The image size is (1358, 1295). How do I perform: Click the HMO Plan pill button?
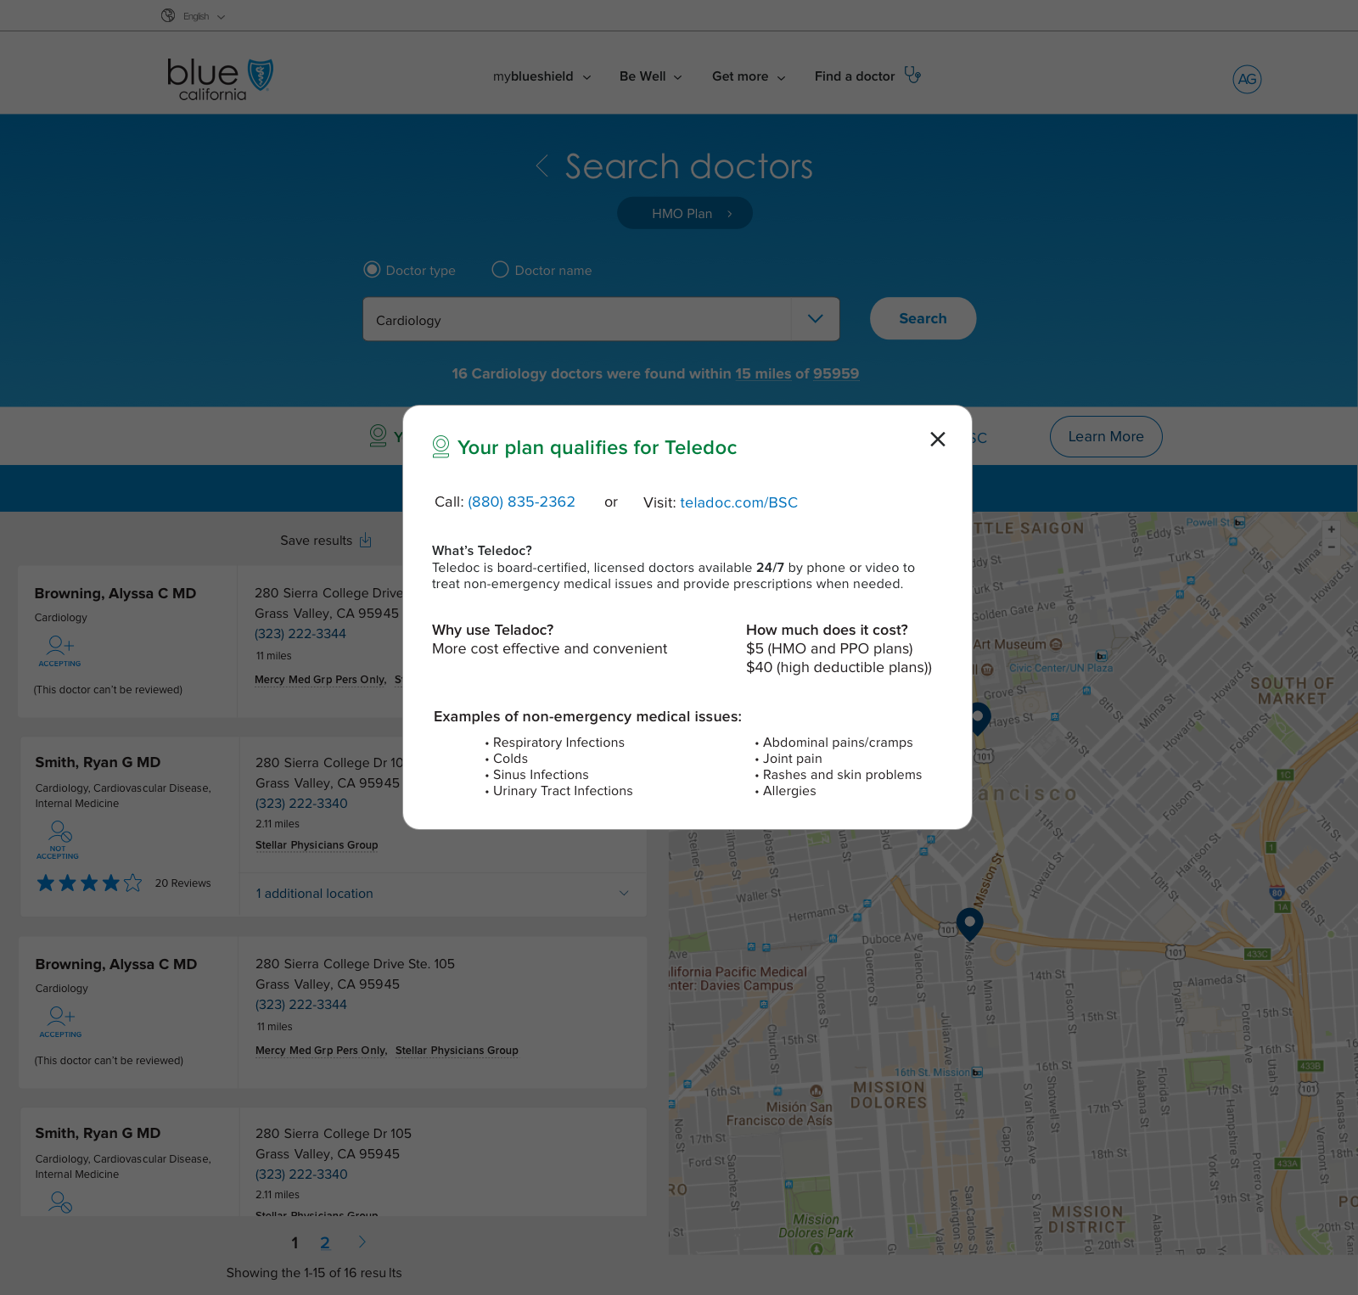[x=685, y=213]
